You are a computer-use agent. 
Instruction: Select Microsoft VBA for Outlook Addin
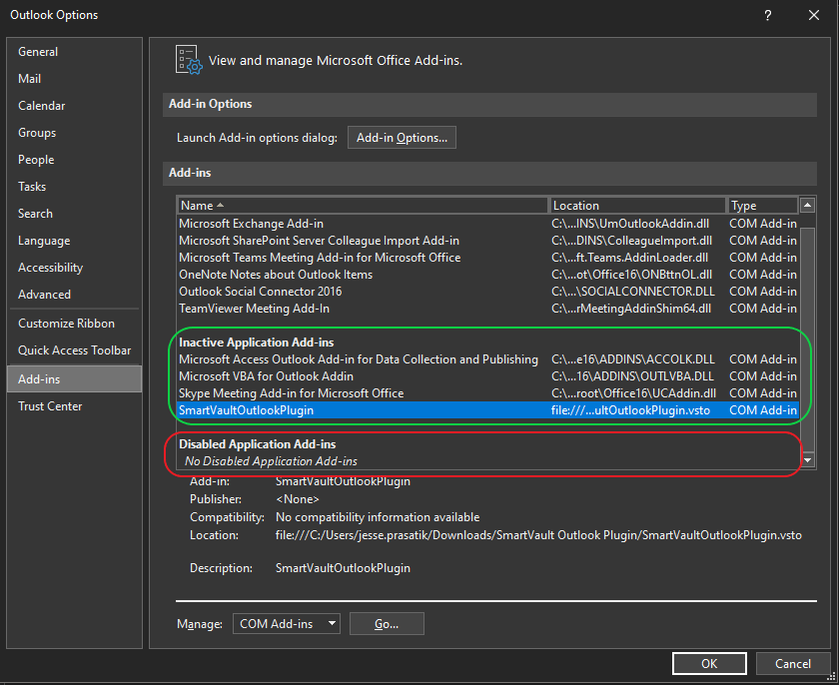click(x=488, y=376)
